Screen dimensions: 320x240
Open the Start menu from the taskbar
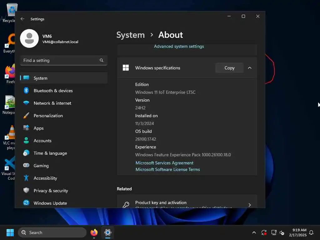pyautogui.click(x=10, y=232)
